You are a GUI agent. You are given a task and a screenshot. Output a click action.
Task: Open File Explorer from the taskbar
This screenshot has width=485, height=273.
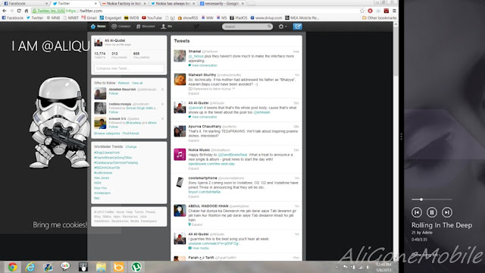pos(101,267)
